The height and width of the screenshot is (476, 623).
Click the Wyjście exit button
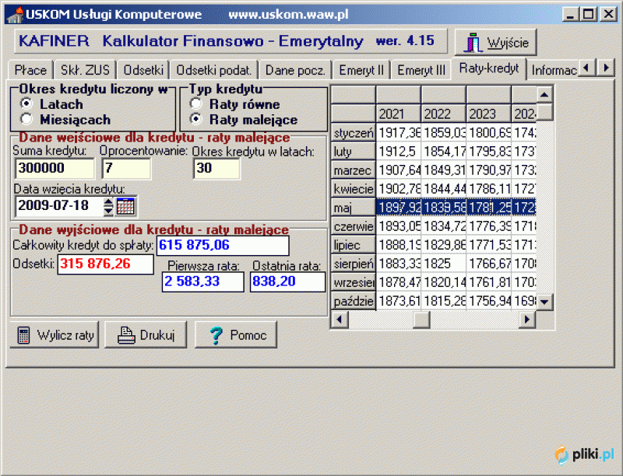[495, 43]
